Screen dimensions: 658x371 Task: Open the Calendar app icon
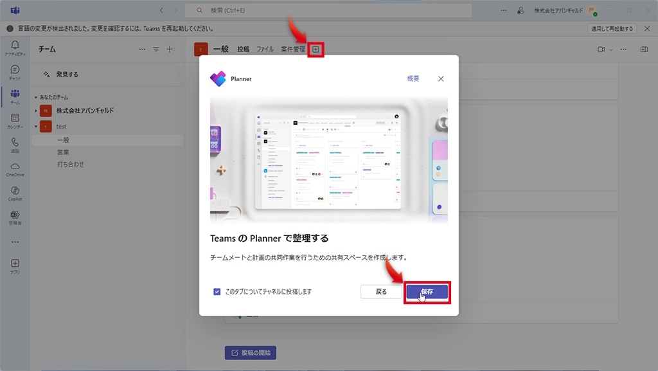tap(15, 121)
